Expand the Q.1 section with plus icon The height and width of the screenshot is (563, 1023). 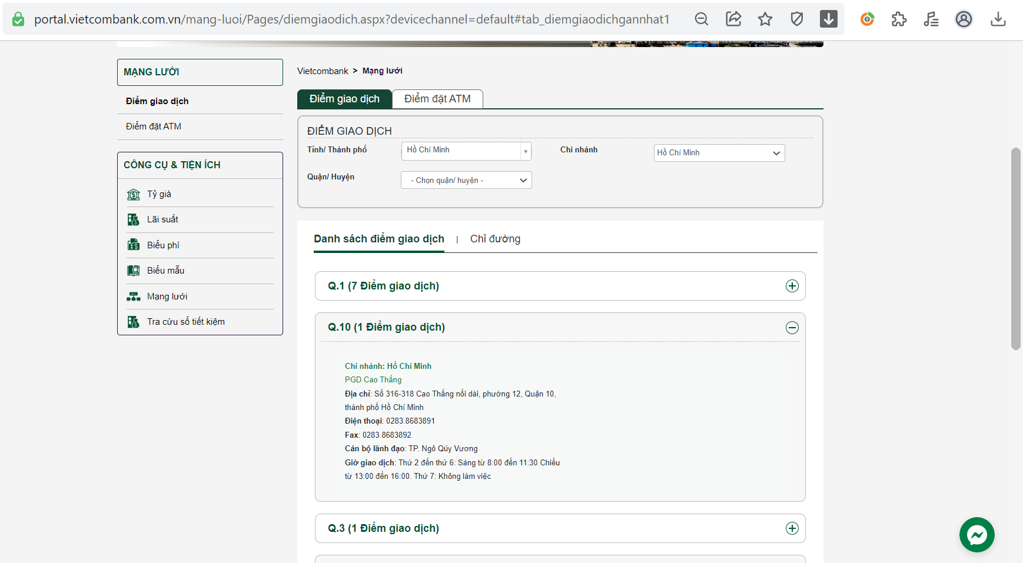(792, 286)
